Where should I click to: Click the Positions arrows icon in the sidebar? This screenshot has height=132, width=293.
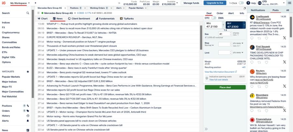click(x=28, y=106)
